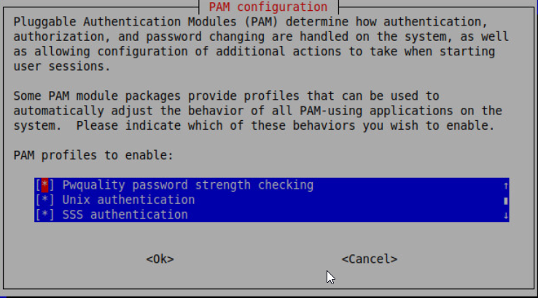The height and width of the screenshot is (298, 538).
Task: Click the closing bracket of the SSS checkbox
Action: [x=52, y=215]
